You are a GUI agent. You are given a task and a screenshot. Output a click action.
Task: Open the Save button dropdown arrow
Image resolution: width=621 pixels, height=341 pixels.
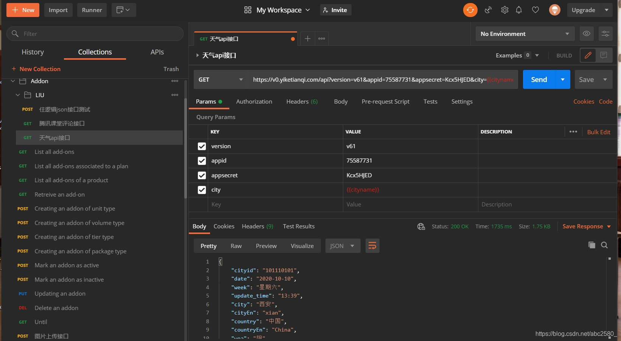(605, 79)
